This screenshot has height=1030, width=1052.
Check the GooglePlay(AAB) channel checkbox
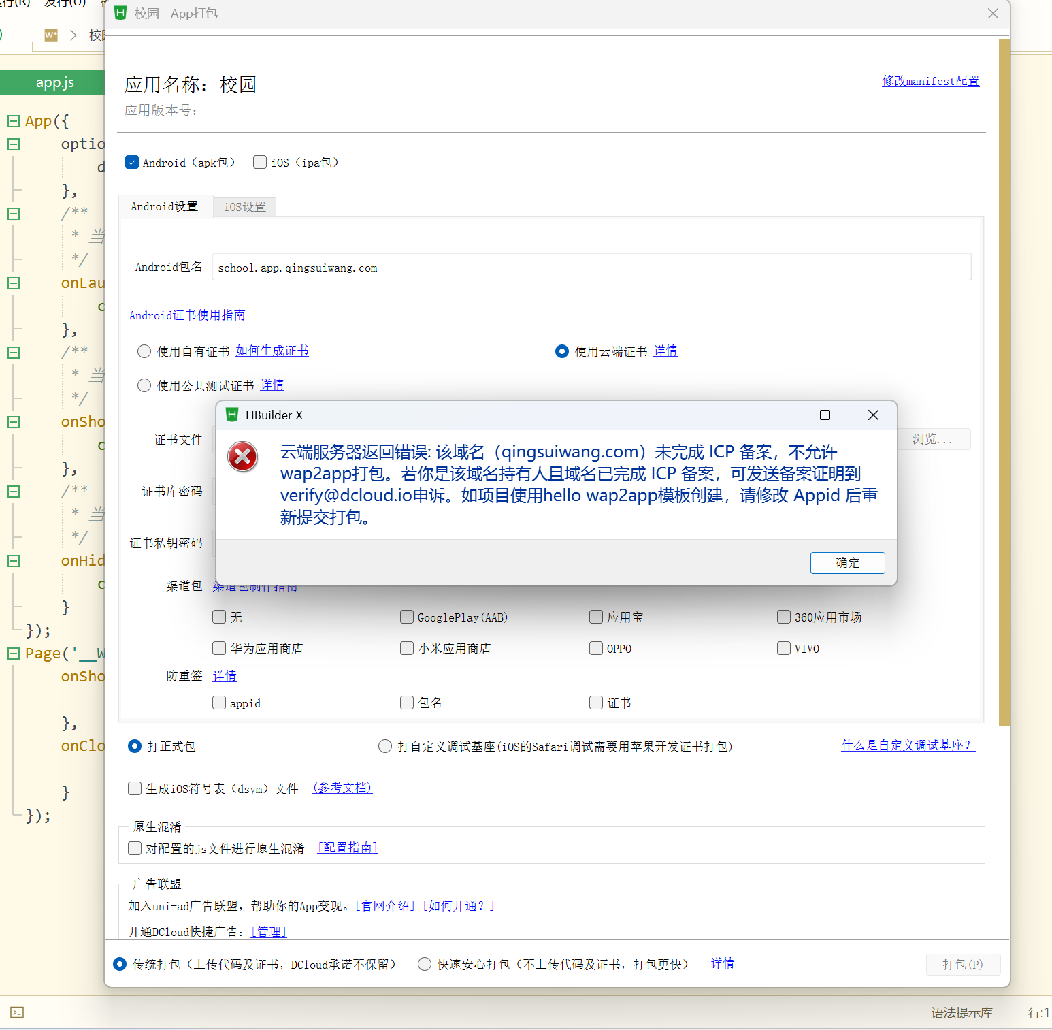[407, 617]
